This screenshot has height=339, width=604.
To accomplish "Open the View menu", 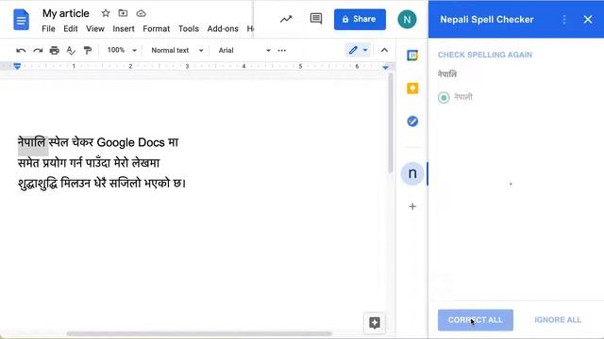I will point(95,29).
